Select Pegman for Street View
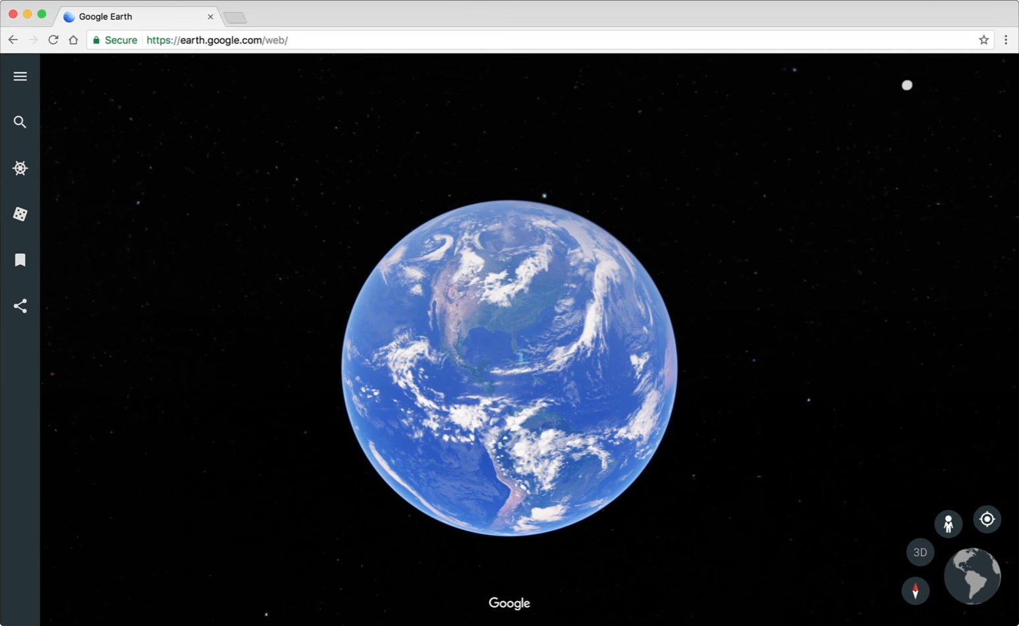 (x=948, y=523)
